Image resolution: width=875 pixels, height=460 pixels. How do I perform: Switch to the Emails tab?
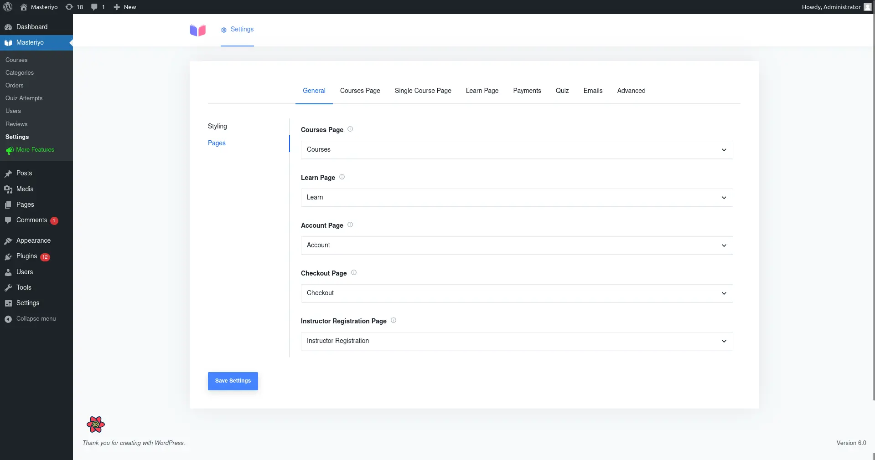pyautogui.click(x=593, y=91)
